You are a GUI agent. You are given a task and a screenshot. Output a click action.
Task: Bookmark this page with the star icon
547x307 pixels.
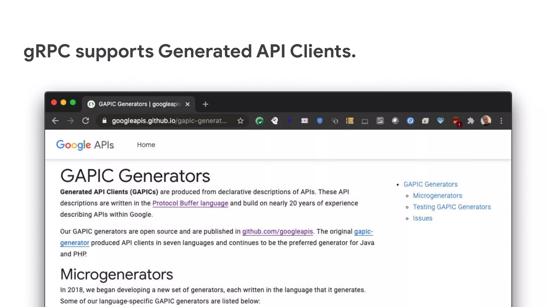pos(240,121)
